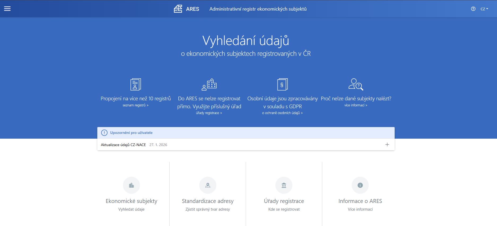
Task: Click 'Kde se registrovat' text
Action: (x=284, y=209)
